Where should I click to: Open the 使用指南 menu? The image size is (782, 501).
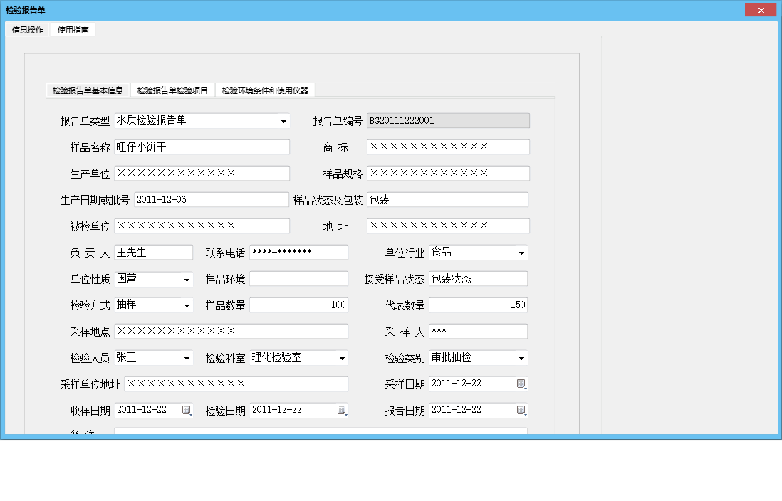pos(73,30)
